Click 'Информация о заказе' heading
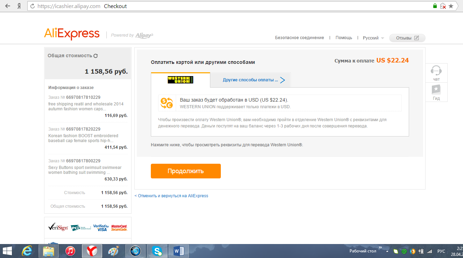463x258 pixels. point(71,88)
